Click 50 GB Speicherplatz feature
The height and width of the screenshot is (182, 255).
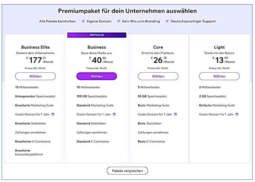(152, 96)
